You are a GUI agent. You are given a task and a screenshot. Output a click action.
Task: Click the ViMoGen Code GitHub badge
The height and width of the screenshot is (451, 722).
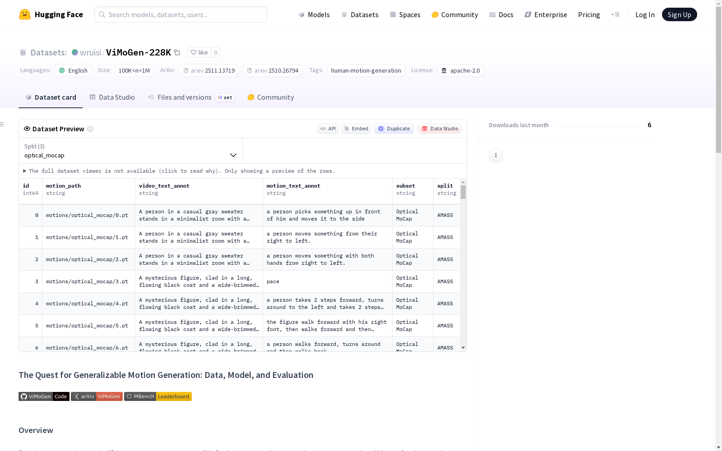tap(44, 396)
